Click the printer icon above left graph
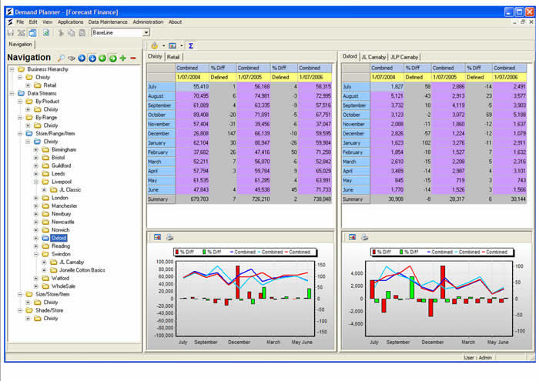 click(x=169, y=237)
